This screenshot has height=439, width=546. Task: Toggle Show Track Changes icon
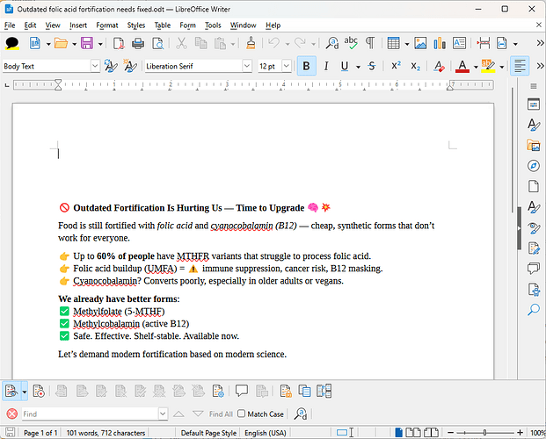click(x=11, y=391)
